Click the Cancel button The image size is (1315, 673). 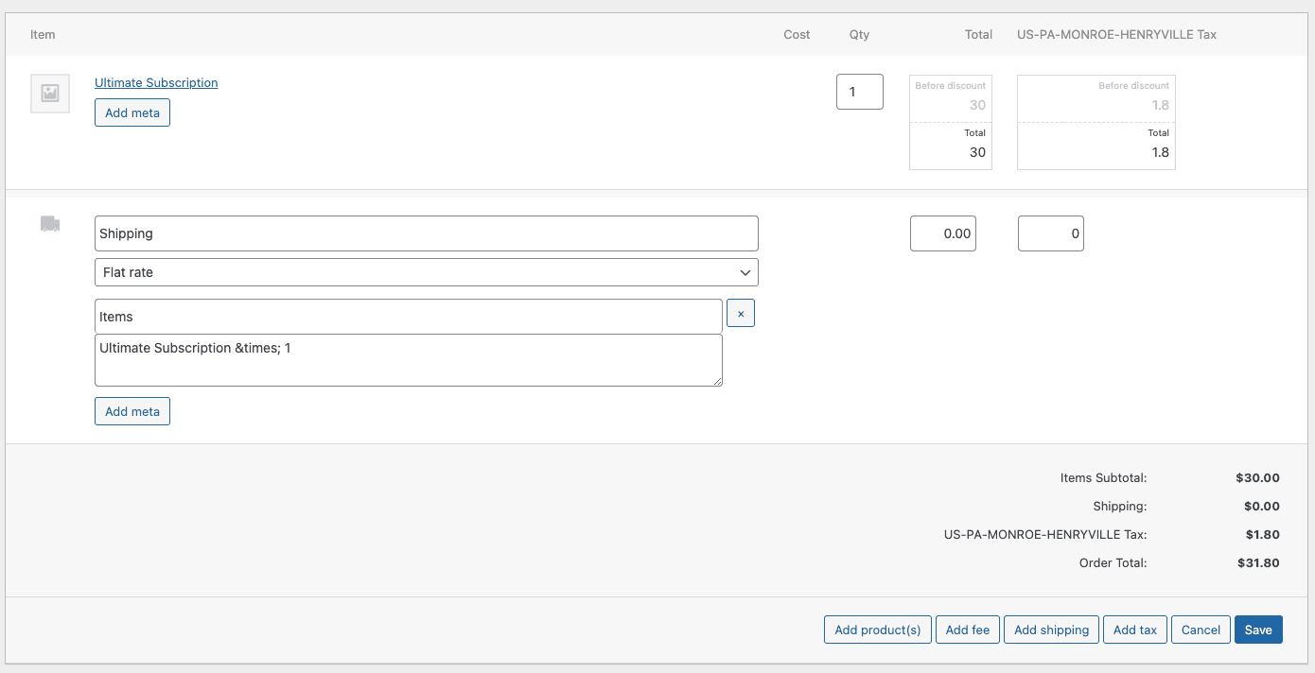point(1201,630)
